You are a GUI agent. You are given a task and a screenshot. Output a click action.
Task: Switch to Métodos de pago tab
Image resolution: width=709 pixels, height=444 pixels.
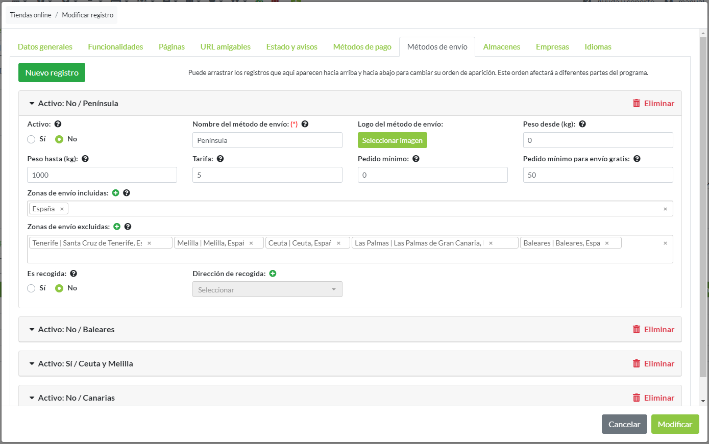click(362, 47)
